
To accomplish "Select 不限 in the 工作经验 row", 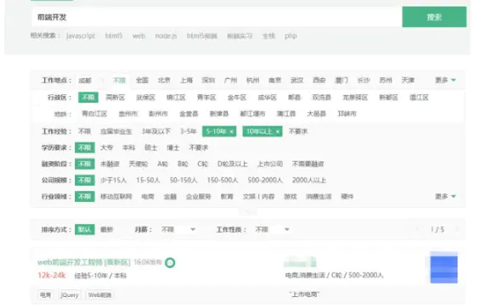I will (84, 132).
